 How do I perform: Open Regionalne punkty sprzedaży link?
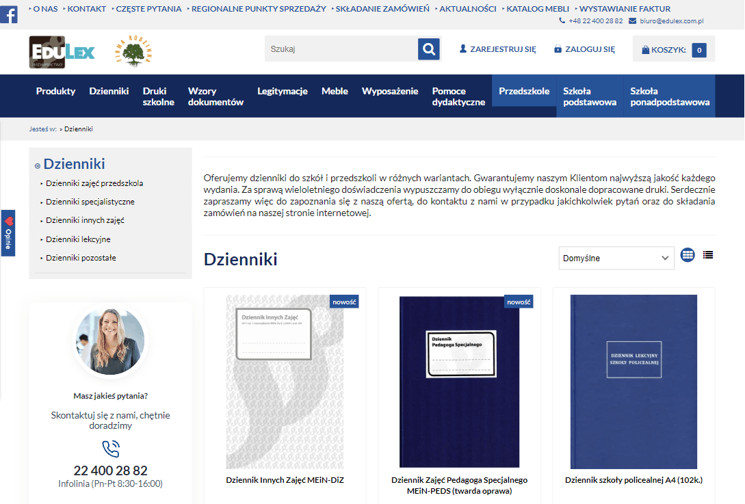tap(259, 9)
